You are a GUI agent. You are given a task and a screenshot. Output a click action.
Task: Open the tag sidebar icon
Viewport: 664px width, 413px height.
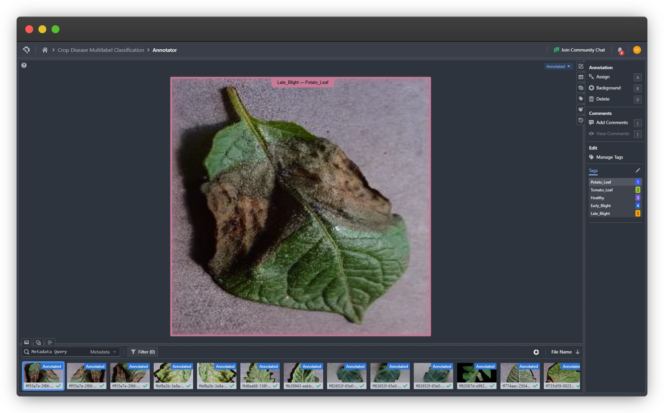click(x=581, y=98)
